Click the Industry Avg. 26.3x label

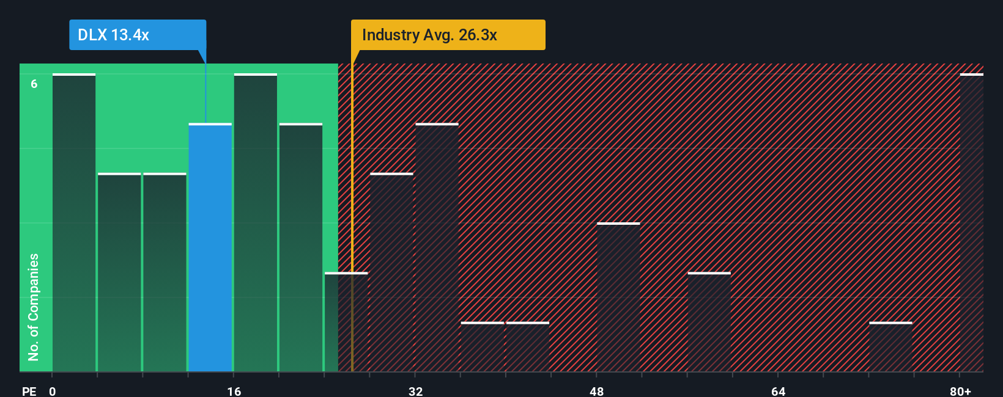click(448, 35)
